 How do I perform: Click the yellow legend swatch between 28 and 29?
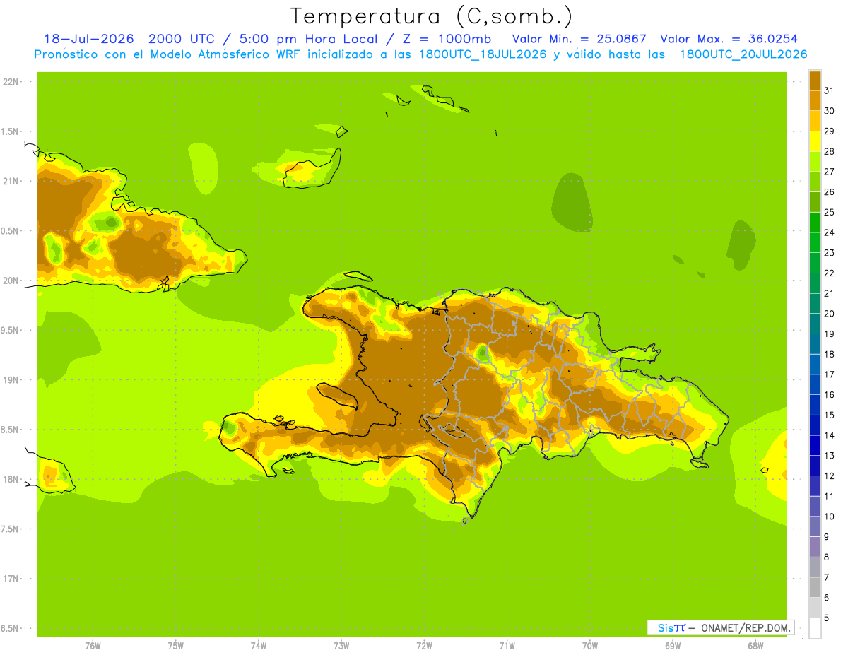(815, 141)
